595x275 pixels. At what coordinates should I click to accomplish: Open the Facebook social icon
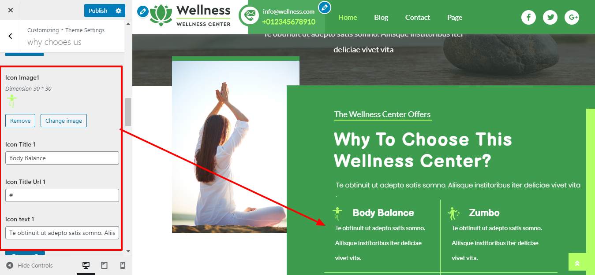pyautogui.click(x=528, y=17)
